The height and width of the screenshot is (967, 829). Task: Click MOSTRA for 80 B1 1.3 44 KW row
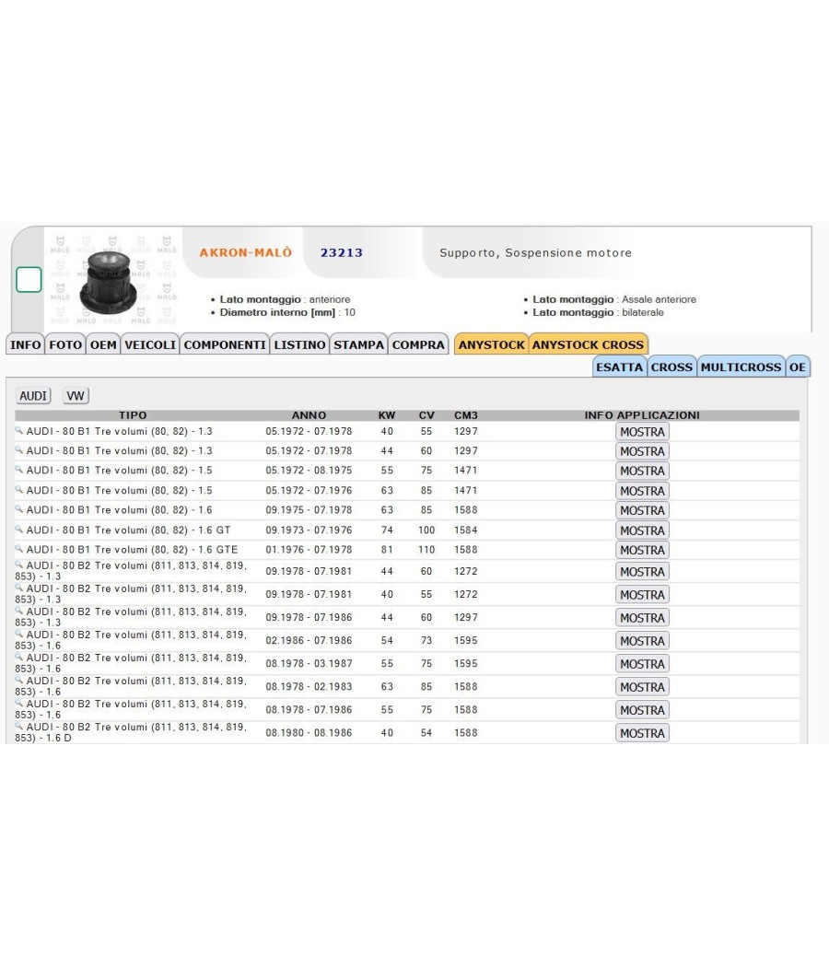coord(642,451)
